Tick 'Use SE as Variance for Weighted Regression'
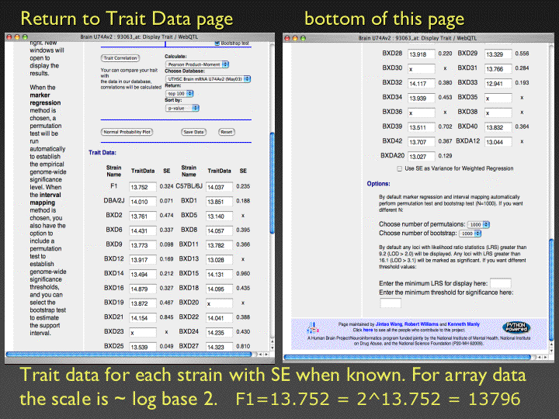The image size is (559, 419). point(399,168)
